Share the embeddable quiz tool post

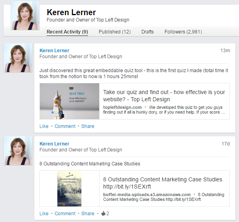88,126
